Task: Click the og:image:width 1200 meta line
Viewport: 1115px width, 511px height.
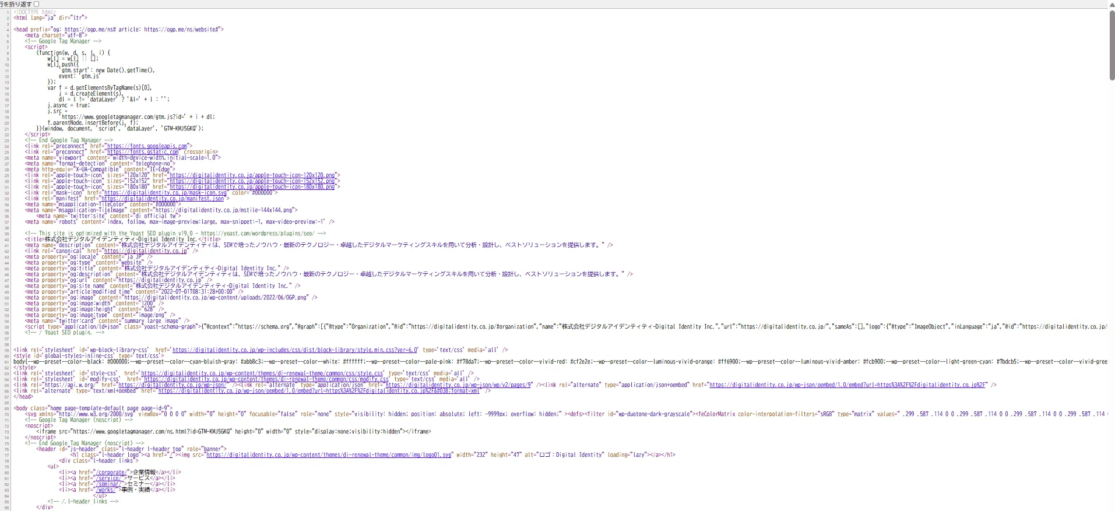Action: point(94,304)
